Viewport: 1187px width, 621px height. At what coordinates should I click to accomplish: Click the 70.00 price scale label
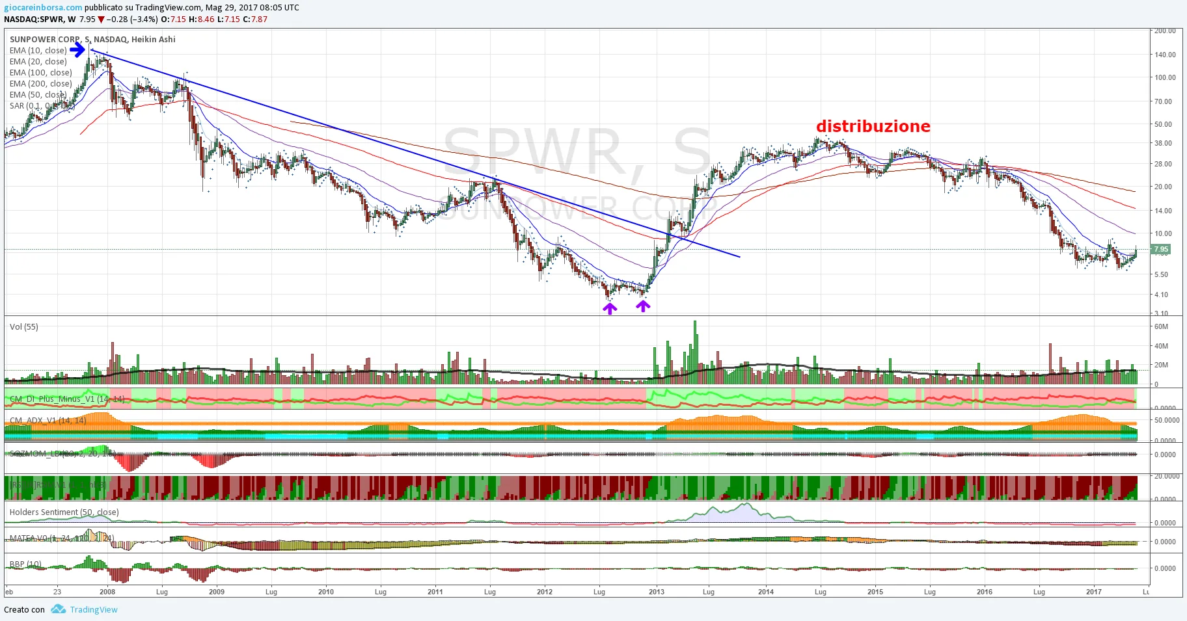(1163, 101)
